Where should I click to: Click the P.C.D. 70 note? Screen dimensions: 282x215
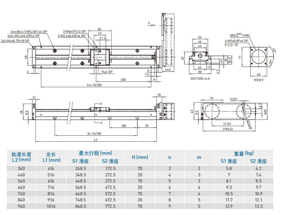click(x=231, y=45)
